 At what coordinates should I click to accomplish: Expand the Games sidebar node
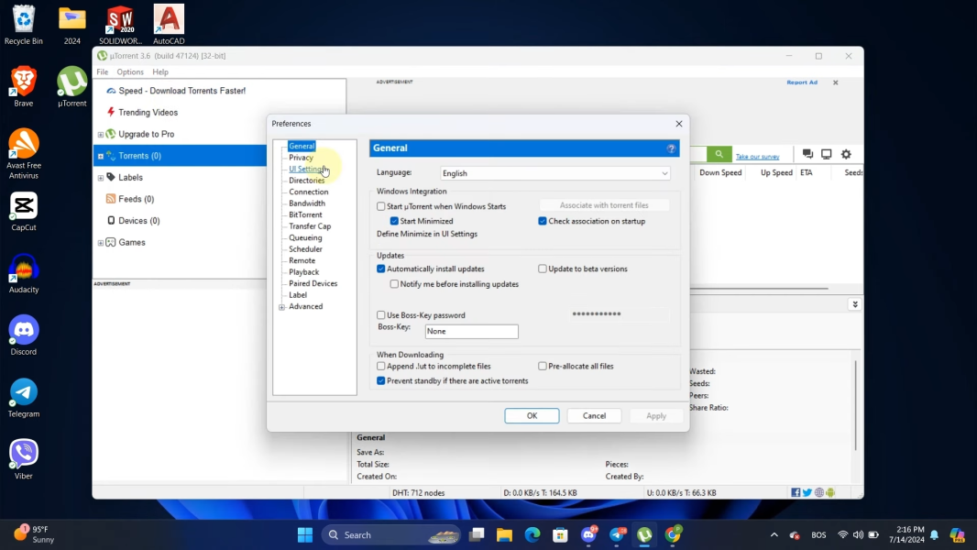pyautogui.click(x=100, y=243)
